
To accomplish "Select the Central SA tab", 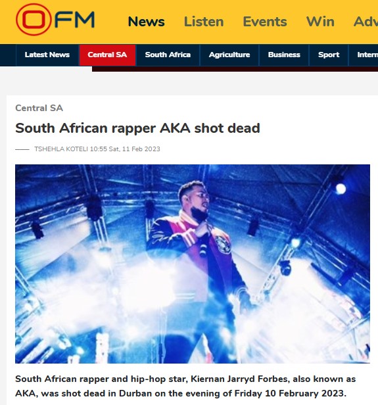I will click(107, 55).
